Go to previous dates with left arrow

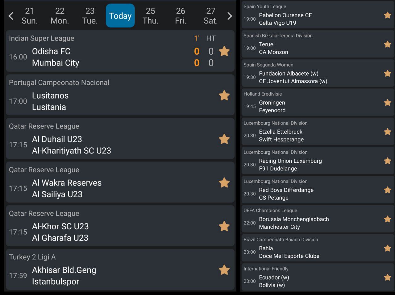(x=11, y=16)
